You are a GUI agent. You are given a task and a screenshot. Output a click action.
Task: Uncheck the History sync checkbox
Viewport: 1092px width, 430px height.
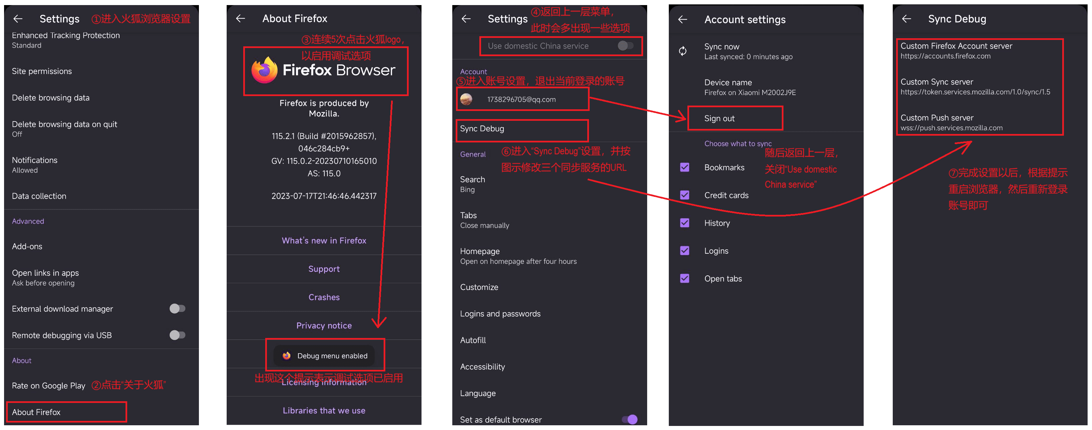[x=685, y=223]
